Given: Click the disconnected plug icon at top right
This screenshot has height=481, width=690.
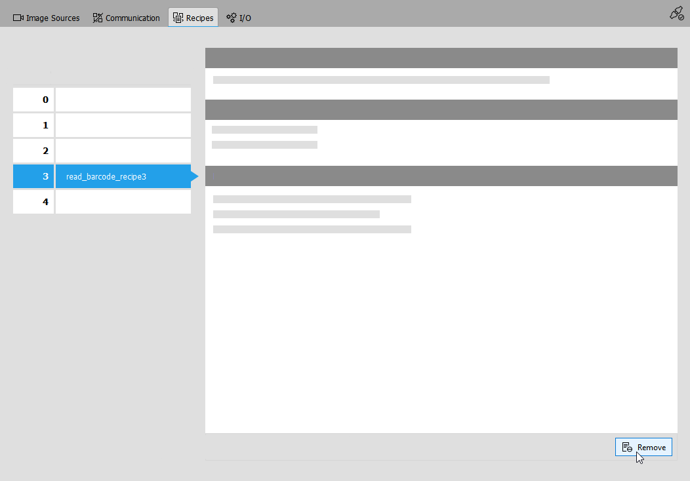Looking at the screenshot, I should 676,13.
